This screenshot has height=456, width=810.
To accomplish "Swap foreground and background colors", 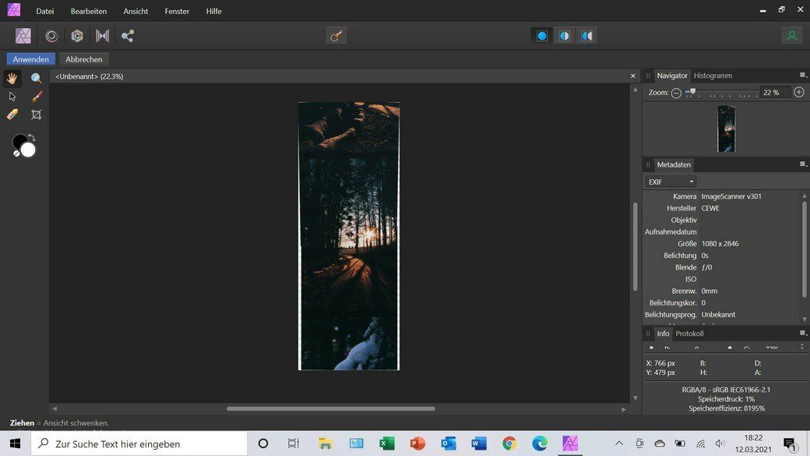I will pos(32,138).
